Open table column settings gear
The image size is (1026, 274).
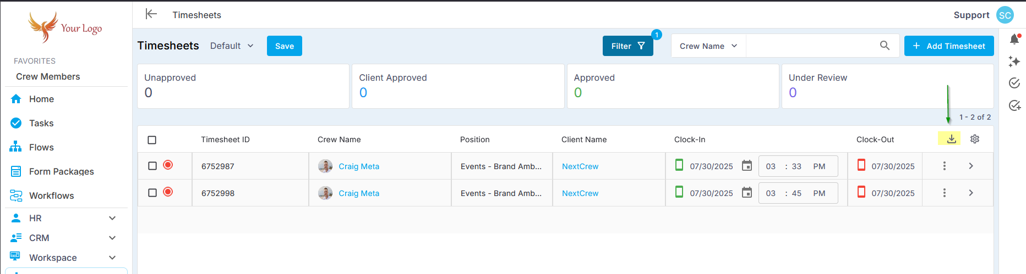pyautogui.click(x=975, y=139)
